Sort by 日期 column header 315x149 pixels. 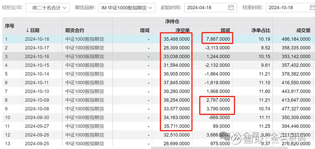33,30
